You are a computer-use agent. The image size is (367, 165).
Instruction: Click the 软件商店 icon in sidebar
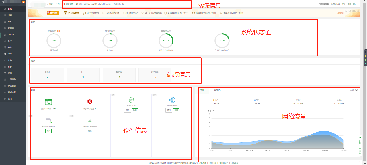coord(5,86)
